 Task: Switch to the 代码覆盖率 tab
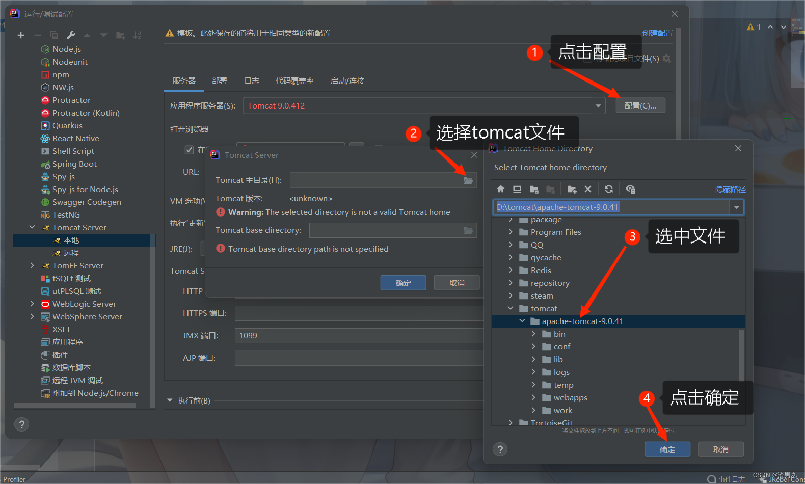coord(294,80)
